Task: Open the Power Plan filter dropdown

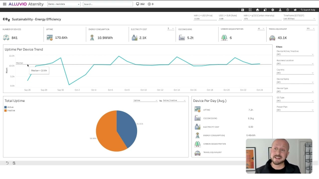Action: click(x=295, y=110)
